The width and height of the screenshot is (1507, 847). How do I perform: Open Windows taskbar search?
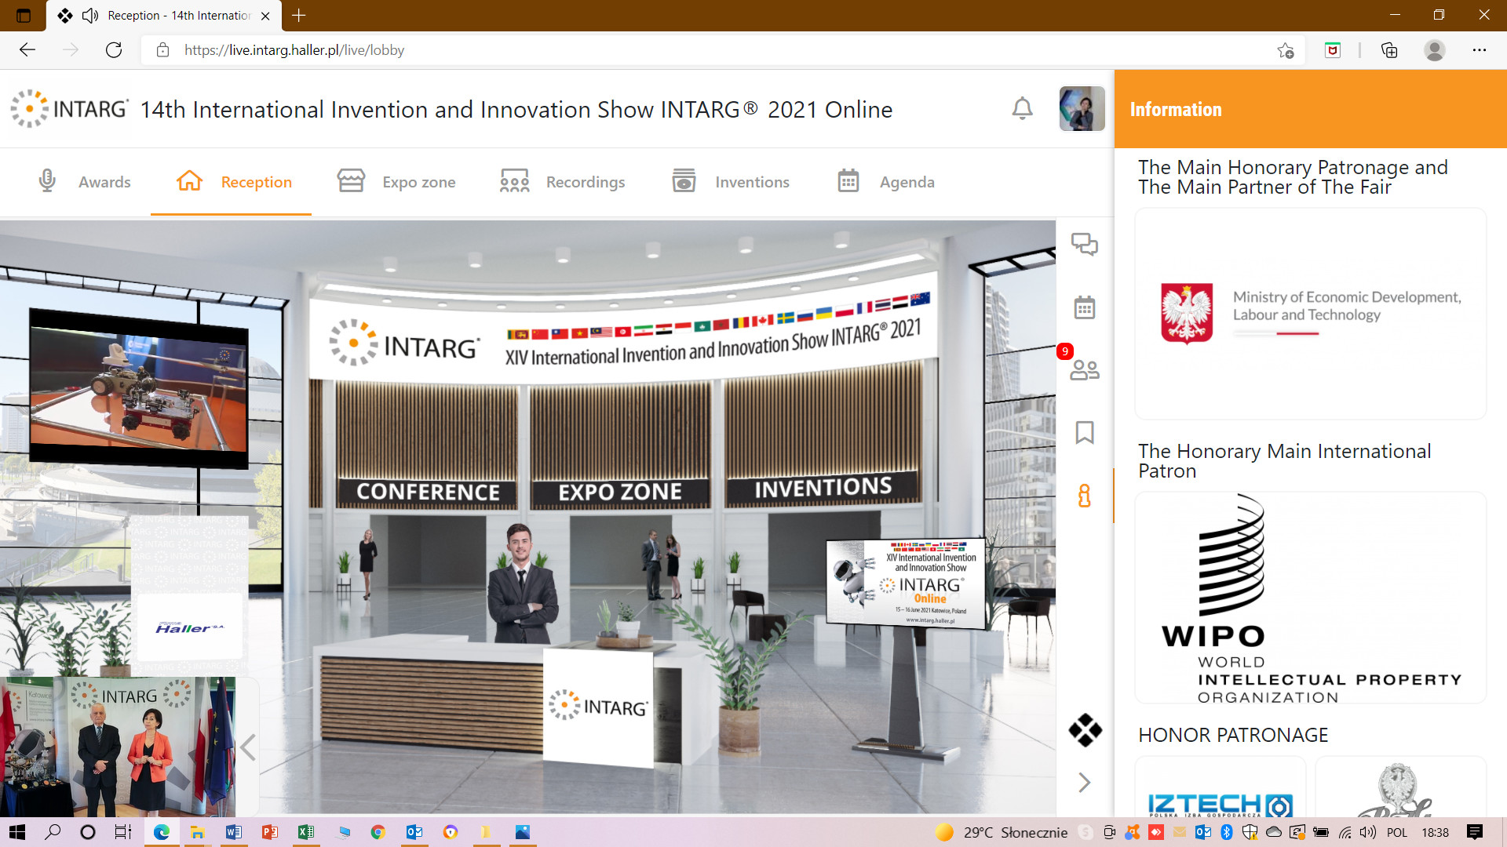point(53,832)
